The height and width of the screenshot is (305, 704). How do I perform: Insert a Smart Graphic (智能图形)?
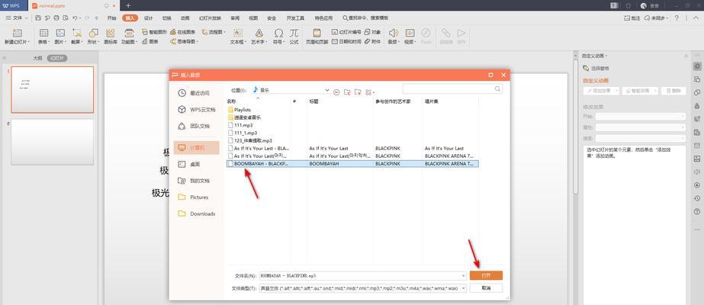(154, 32)
